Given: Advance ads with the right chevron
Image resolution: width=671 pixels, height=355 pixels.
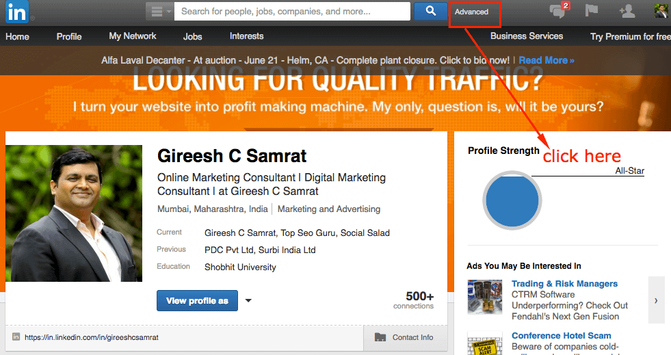Looking at the screenshot, I should tap(656, 300).
